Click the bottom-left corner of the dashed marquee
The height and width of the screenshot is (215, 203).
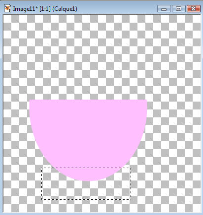tap(42, 199)
